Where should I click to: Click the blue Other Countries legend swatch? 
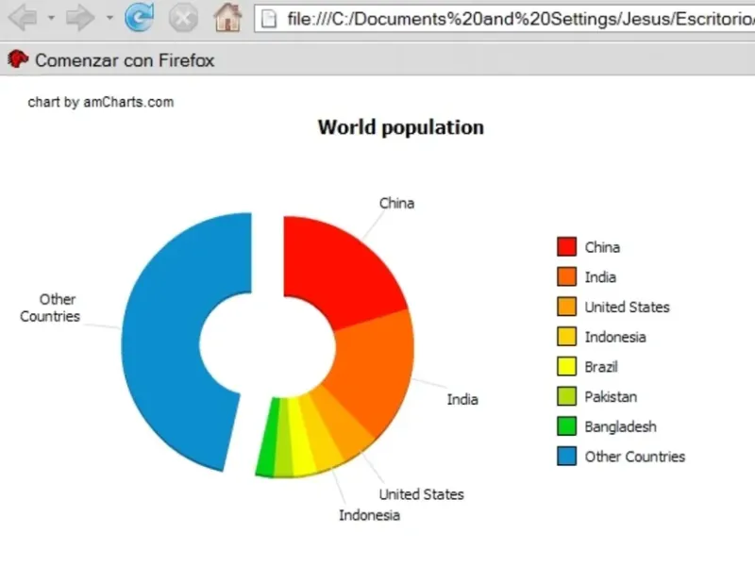pyautogui.click(x=567, y=456)
